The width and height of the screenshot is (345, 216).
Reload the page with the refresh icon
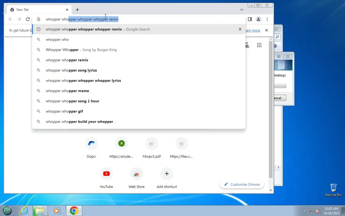coord(28,19)
